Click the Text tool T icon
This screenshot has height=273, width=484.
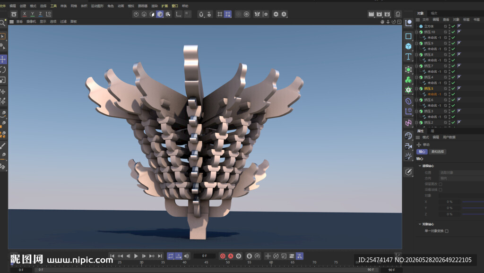click(x=408, y=57)
